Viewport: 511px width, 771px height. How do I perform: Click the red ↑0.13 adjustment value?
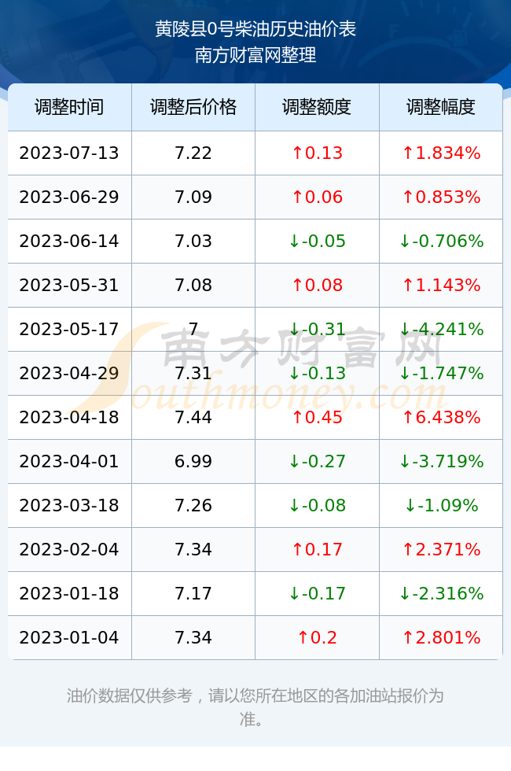click(x=317, y=153)
